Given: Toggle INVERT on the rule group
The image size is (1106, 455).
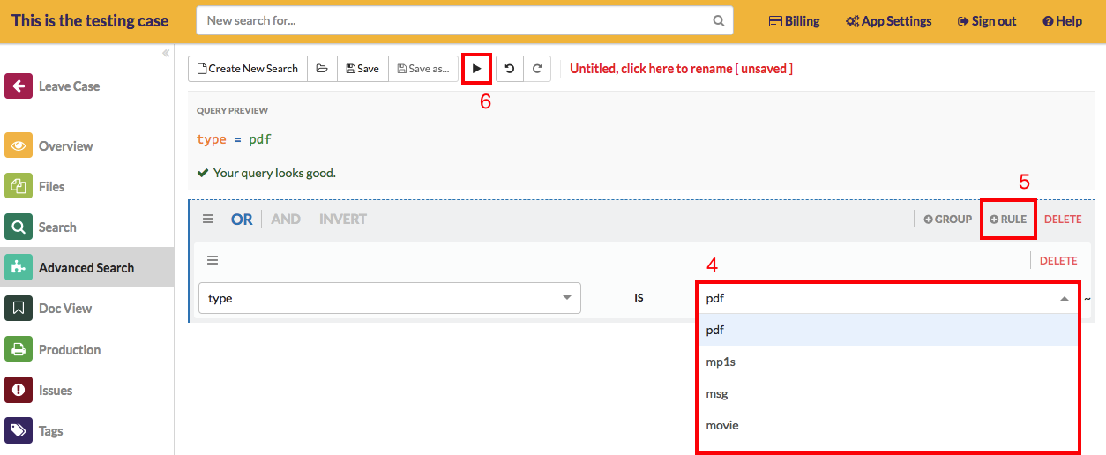Looking at the screenshot, I should coord(342,220).
